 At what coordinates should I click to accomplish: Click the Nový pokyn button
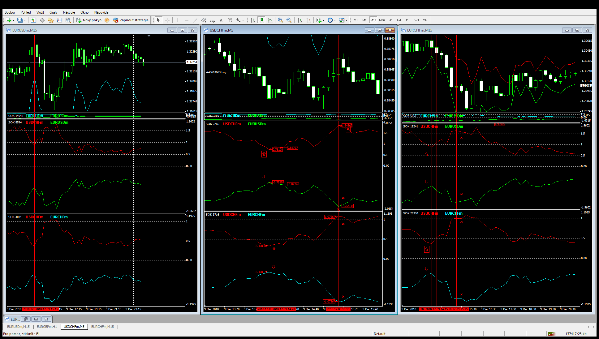89,20
